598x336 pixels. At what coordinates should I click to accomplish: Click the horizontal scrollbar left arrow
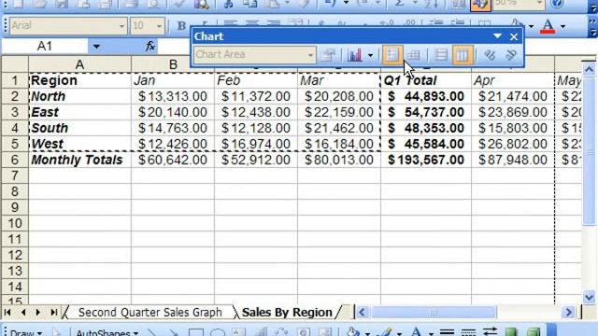(363, 313)
